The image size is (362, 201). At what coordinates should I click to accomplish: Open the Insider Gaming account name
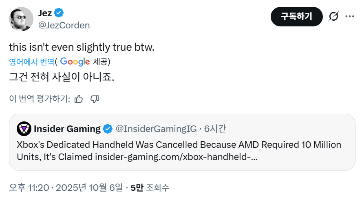click(x=67, y=129)
